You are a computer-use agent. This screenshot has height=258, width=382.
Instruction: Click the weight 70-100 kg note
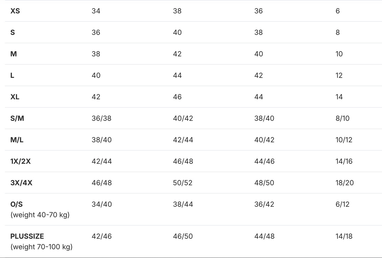42,247
